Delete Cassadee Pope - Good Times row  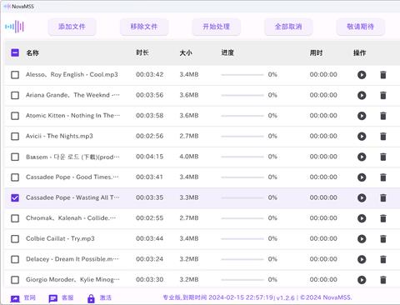383,177
